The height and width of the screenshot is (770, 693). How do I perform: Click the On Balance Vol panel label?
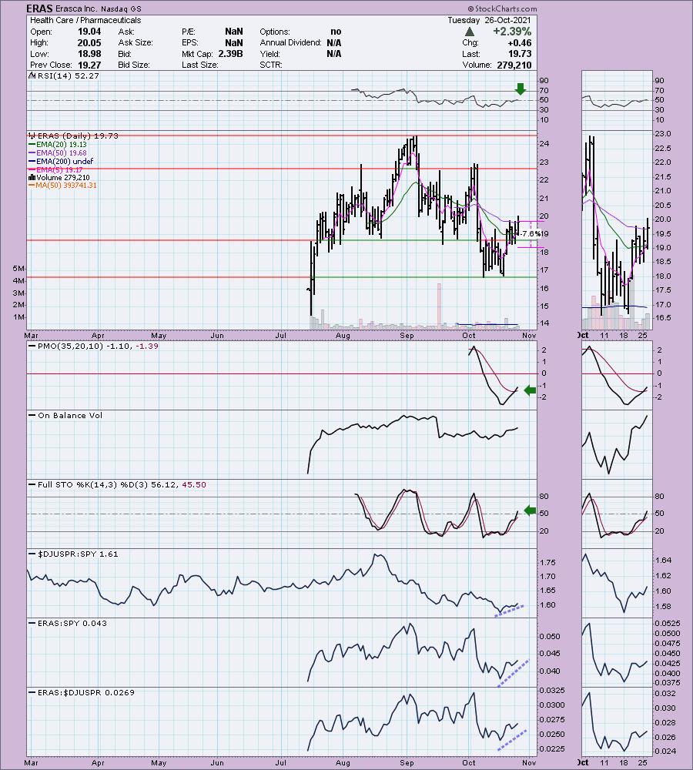click(x=65, y=416)
